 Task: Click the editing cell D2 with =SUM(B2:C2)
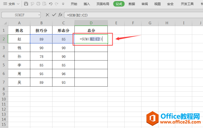(x=91, y=39)
